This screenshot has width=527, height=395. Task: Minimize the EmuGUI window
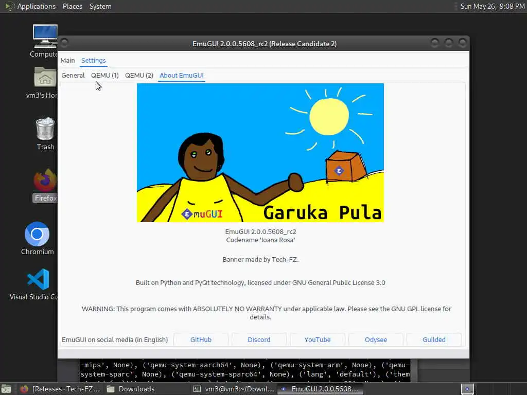pos(434,43)
